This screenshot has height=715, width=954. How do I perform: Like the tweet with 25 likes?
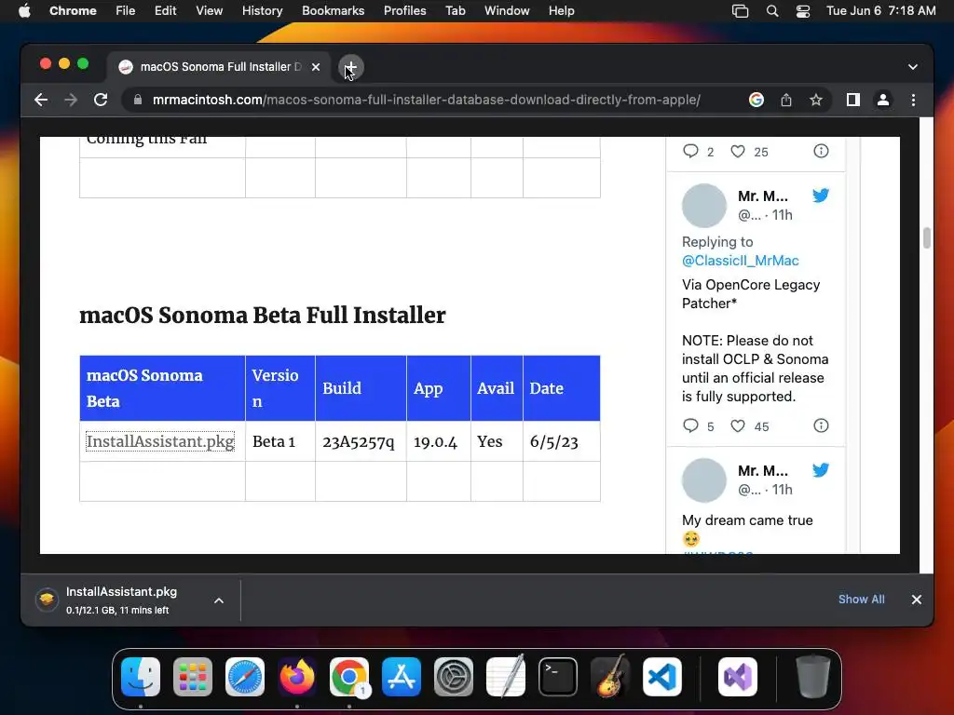(738, 151)
